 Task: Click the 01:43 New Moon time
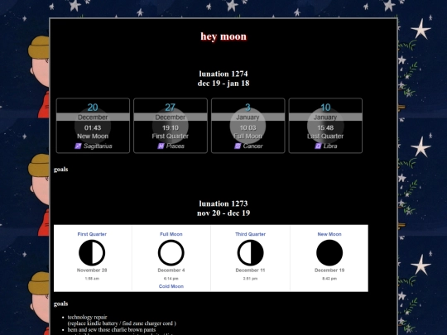point(93,128)
